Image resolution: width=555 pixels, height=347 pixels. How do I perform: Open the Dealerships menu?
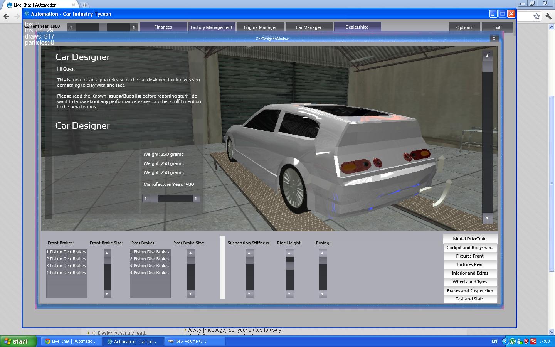tap(357, 27)
